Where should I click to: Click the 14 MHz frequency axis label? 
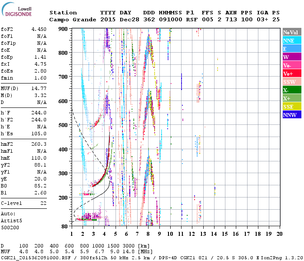pyautogui.click(x=214, y=234)
